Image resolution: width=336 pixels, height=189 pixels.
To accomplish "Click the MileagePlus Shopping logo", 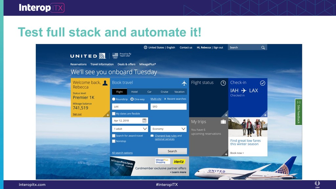I will [162, 161].
